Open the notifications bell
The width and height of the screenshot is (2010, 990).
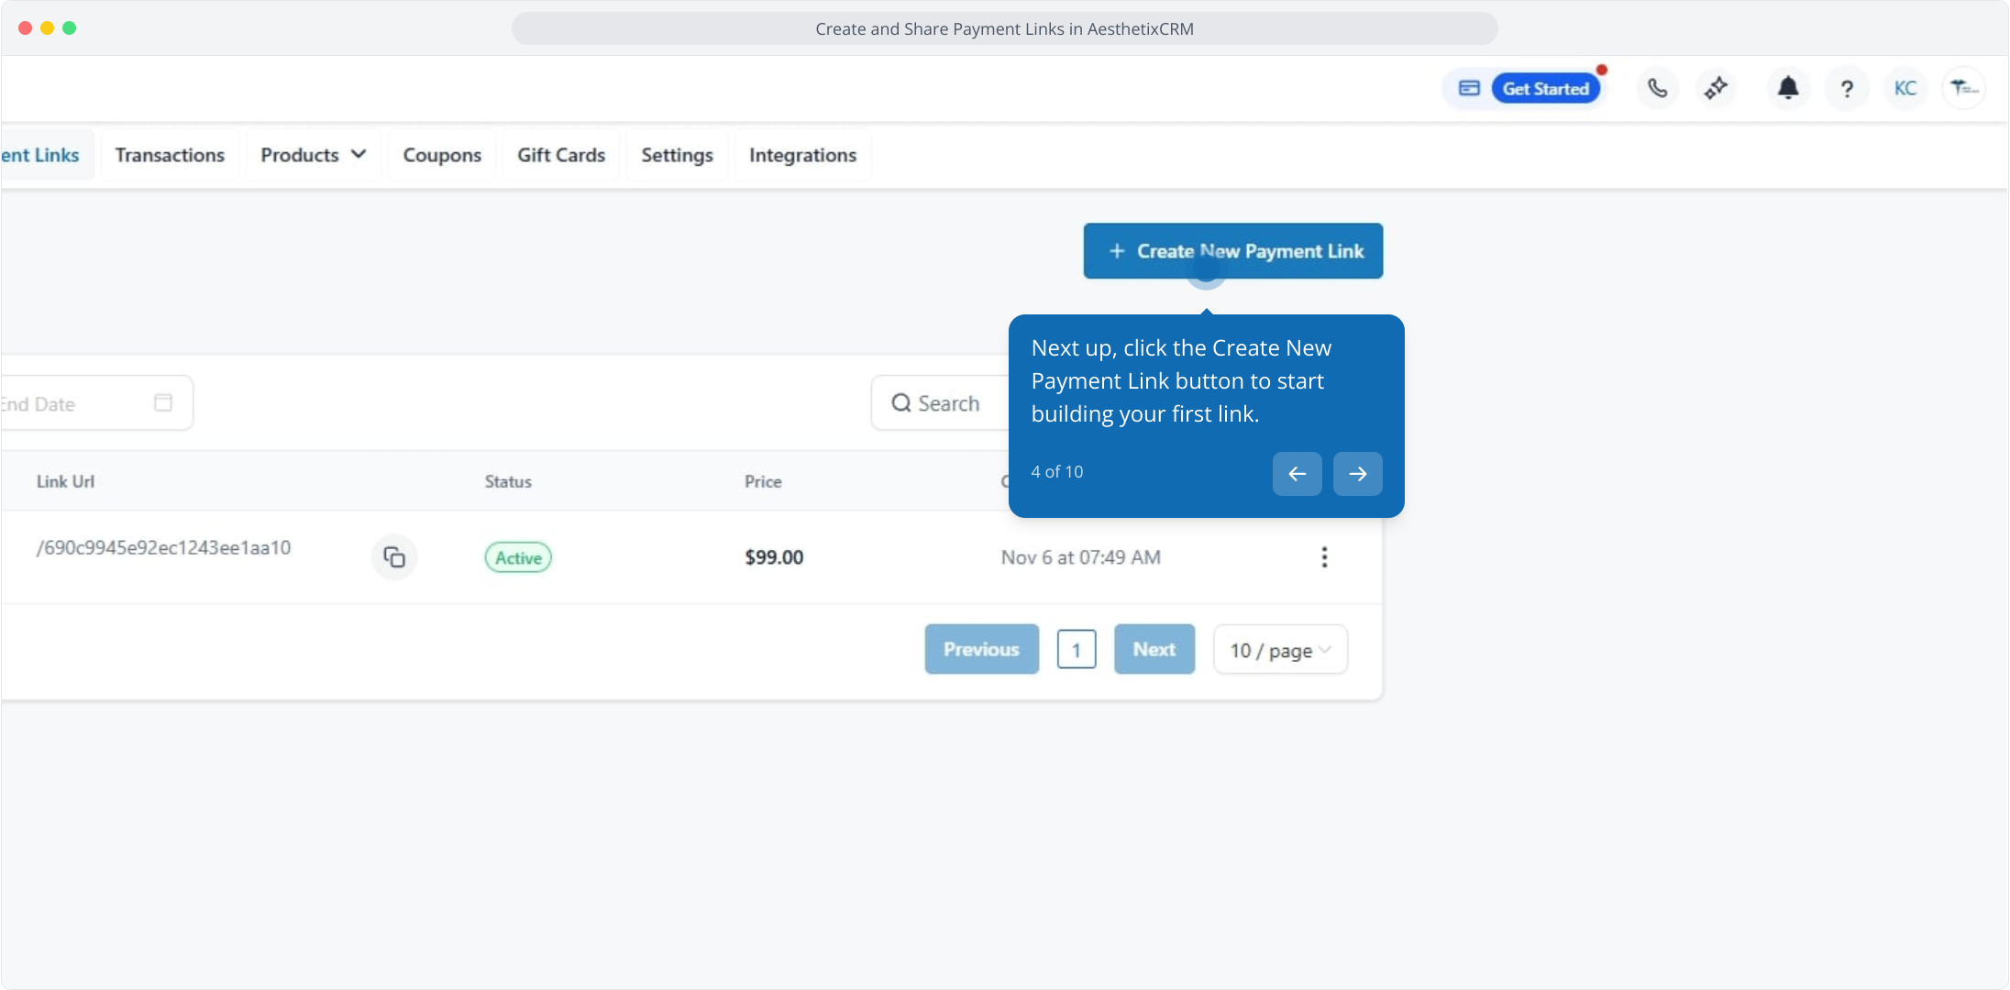(1787, 88)
